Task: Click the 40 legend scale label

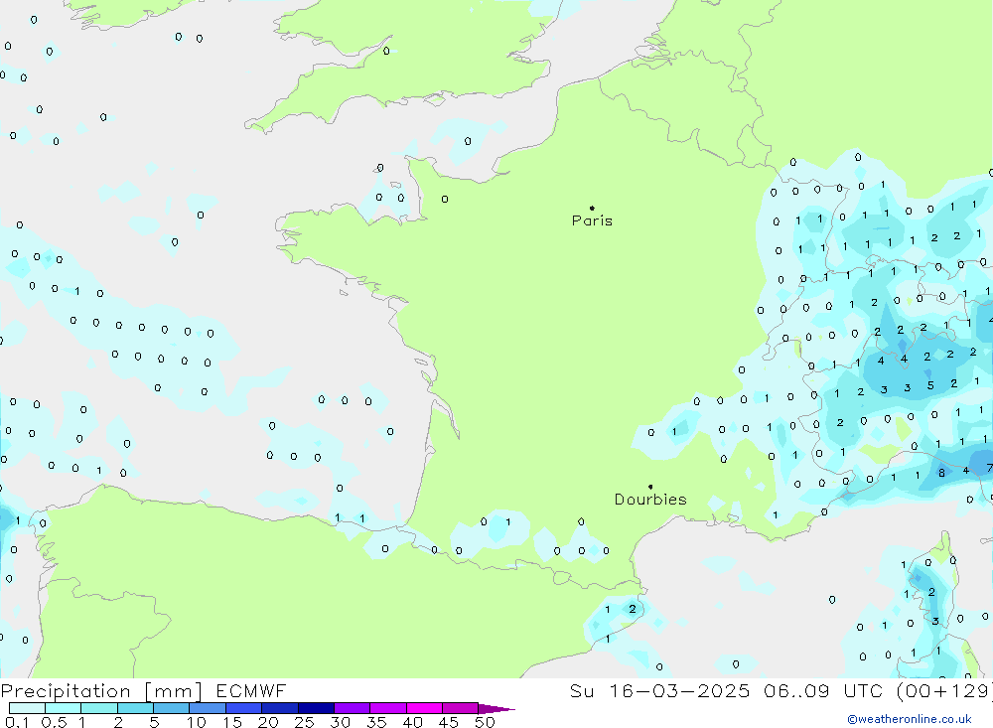Action: coord(412,722)
